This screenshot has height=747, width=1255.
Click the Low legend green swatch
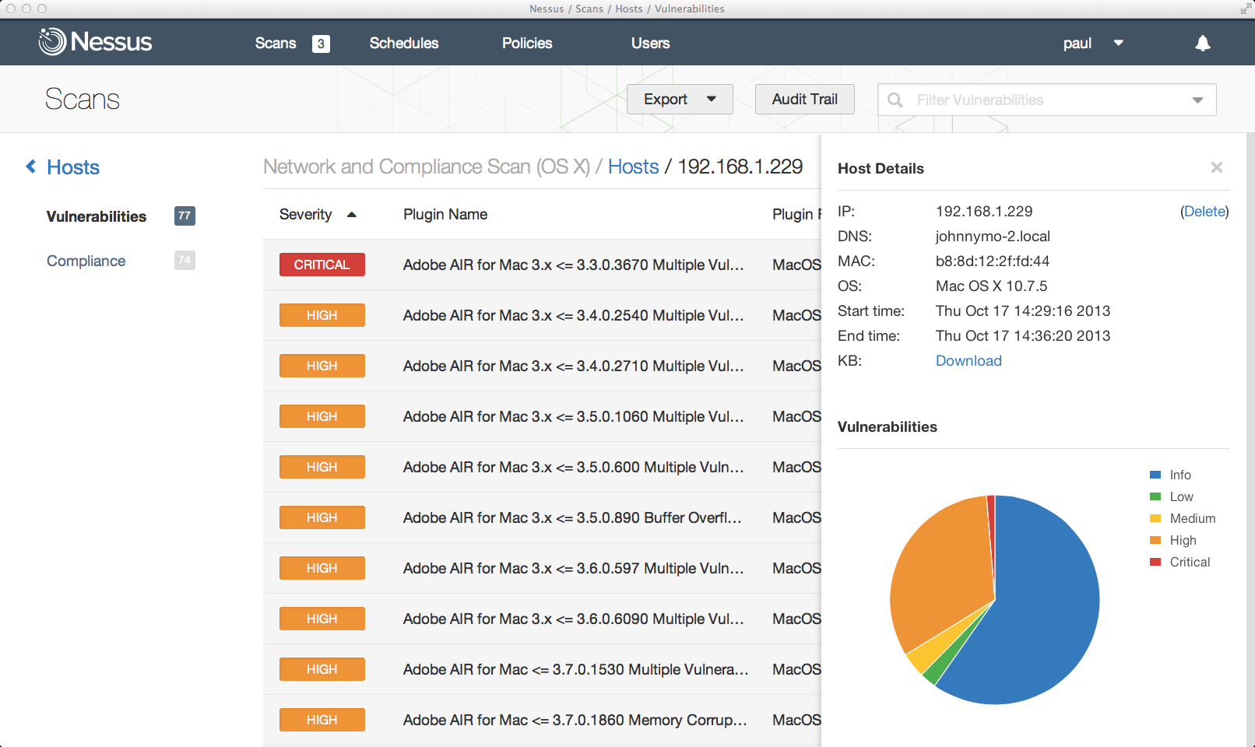[1155, 496]
